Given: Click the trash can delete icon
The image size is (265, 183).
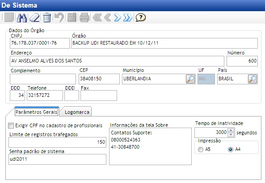Looking at the screenshot, I should pyautogui.click(x=47, y=17).
